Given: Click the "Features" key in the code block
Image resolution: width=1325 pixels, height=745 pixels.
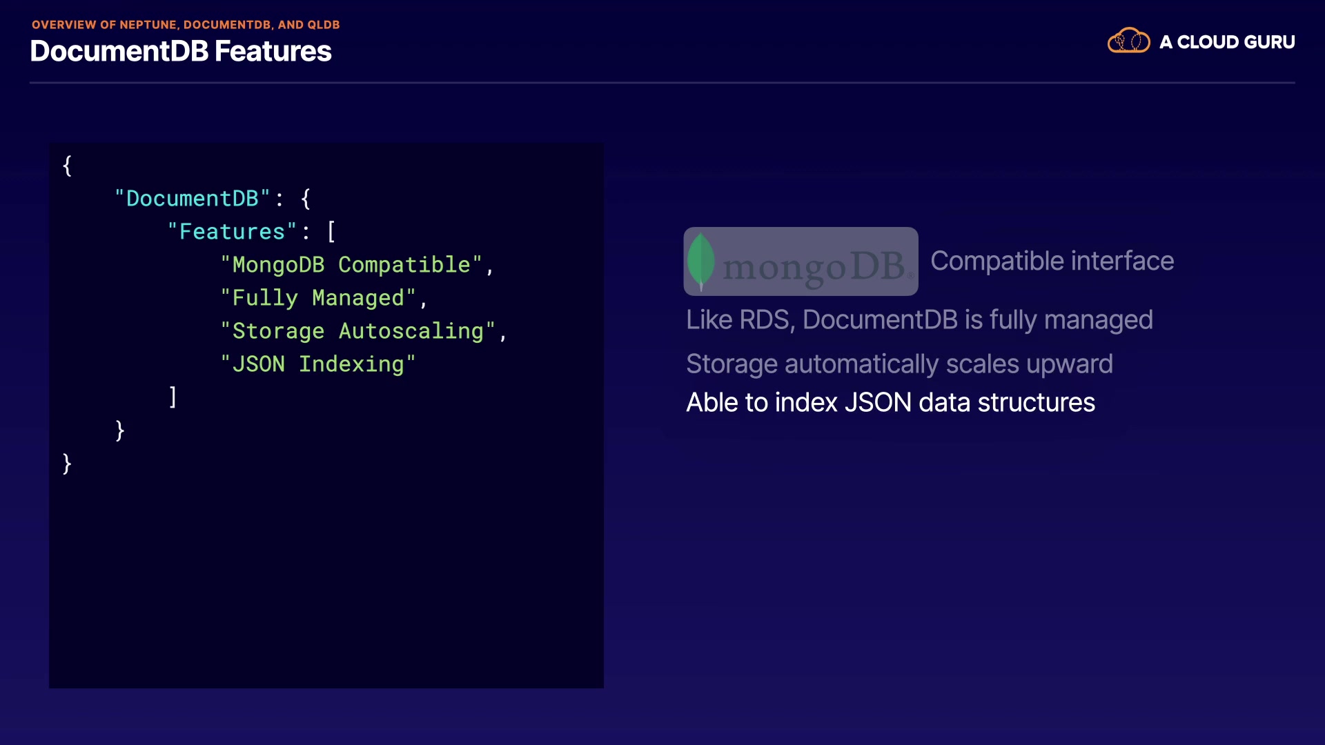Looking at the screenshot, I should 232,232.
